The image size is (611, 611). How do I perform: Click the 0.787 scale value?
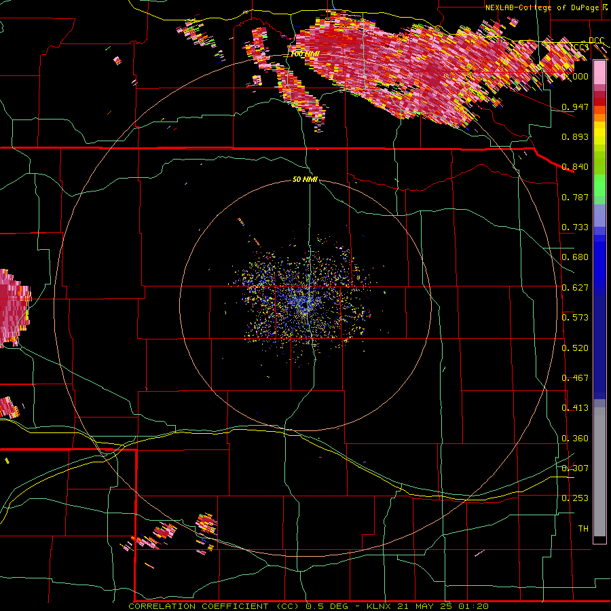click(x=575, y=197)
